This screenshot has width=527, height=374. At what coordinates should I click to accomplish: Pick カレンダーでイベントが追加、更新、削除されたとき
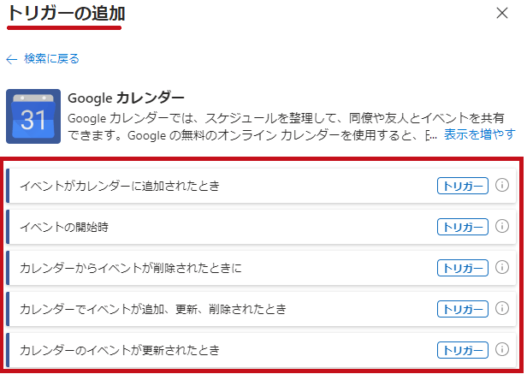(261, 309)
